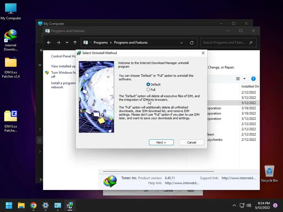This screenshot has height=212, width=283.
Task: Refresh the Programs and Features list
Action: coord(192,43)
